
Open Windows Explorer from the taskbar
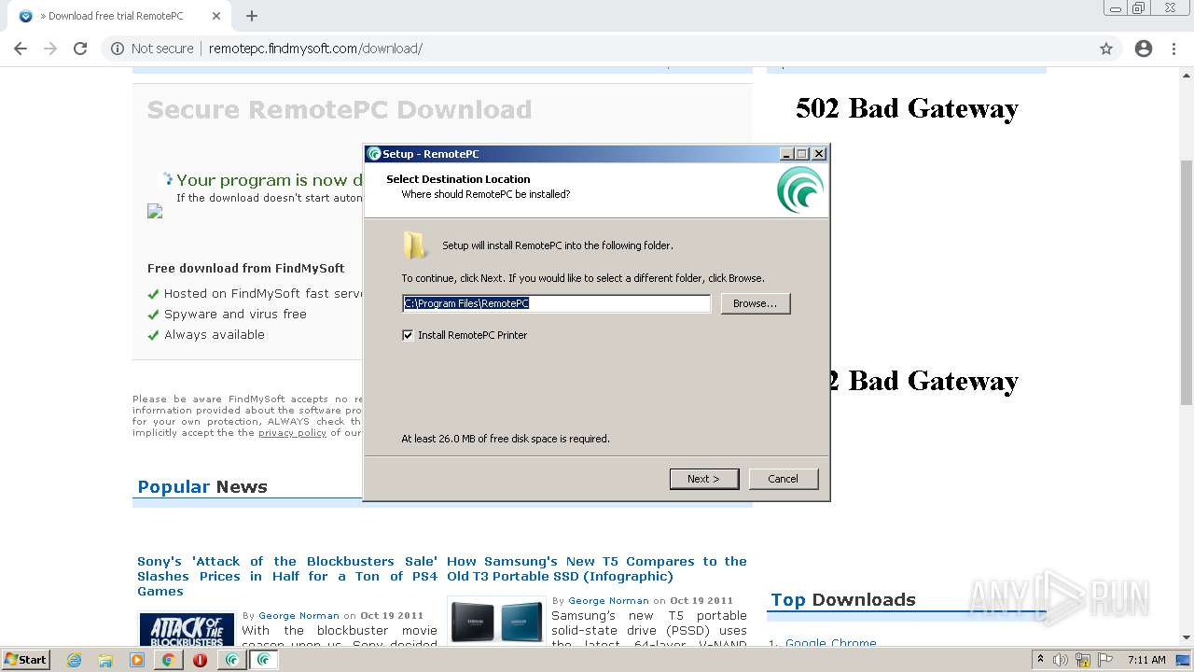click(x=105, y=660)
